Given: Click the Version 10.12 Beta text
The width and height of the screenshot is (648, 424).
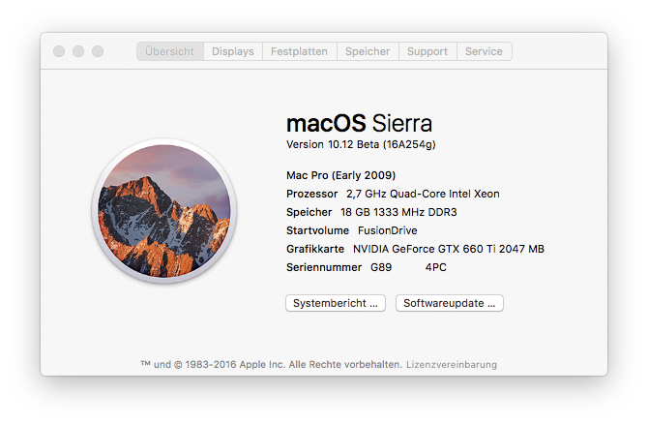Looking at the screenshot, I should point(361,144).
